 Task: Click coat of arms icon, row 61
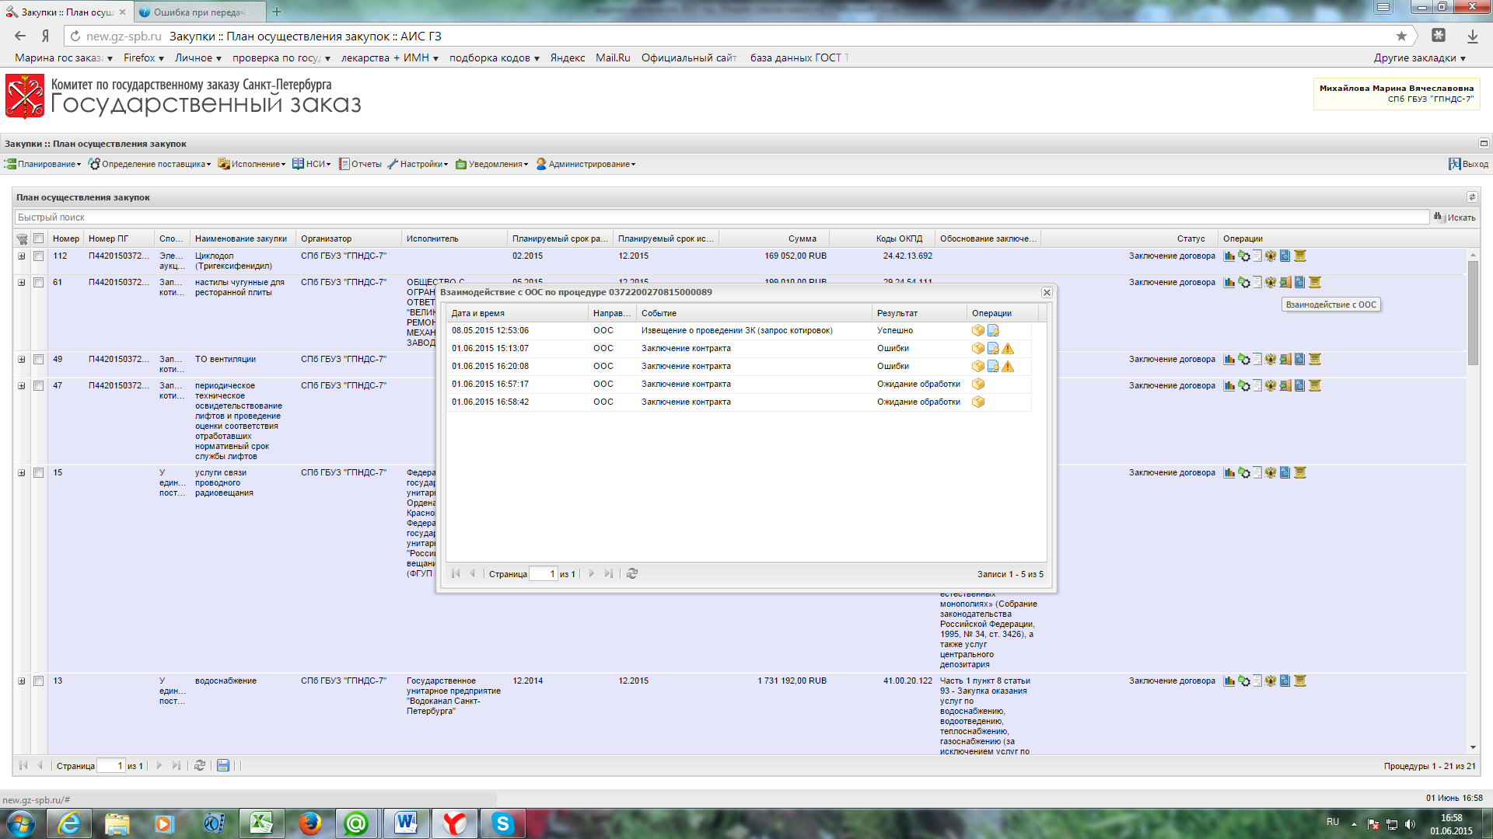(x=1271, y=283)
